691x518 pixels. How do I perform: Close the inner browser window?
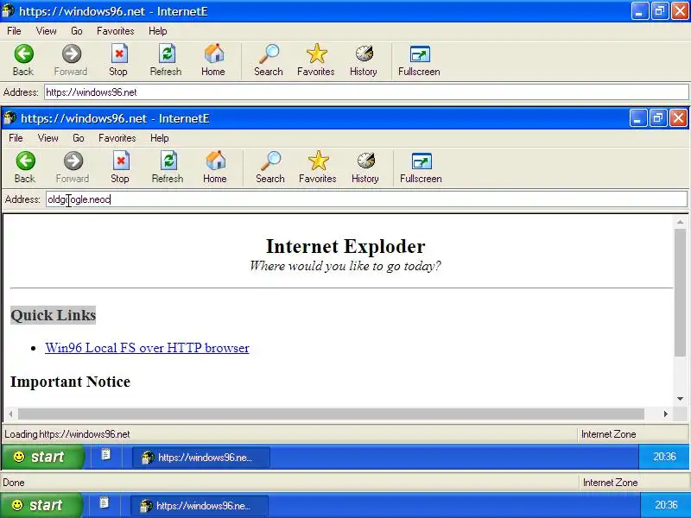pos(678,118)
